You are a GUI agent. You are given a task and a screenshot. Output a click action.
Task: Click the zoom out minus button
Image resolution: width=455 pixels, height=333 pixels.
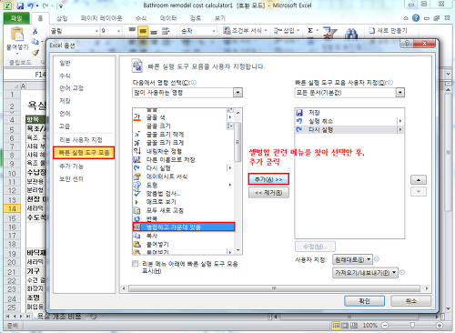tap(385, 326)
